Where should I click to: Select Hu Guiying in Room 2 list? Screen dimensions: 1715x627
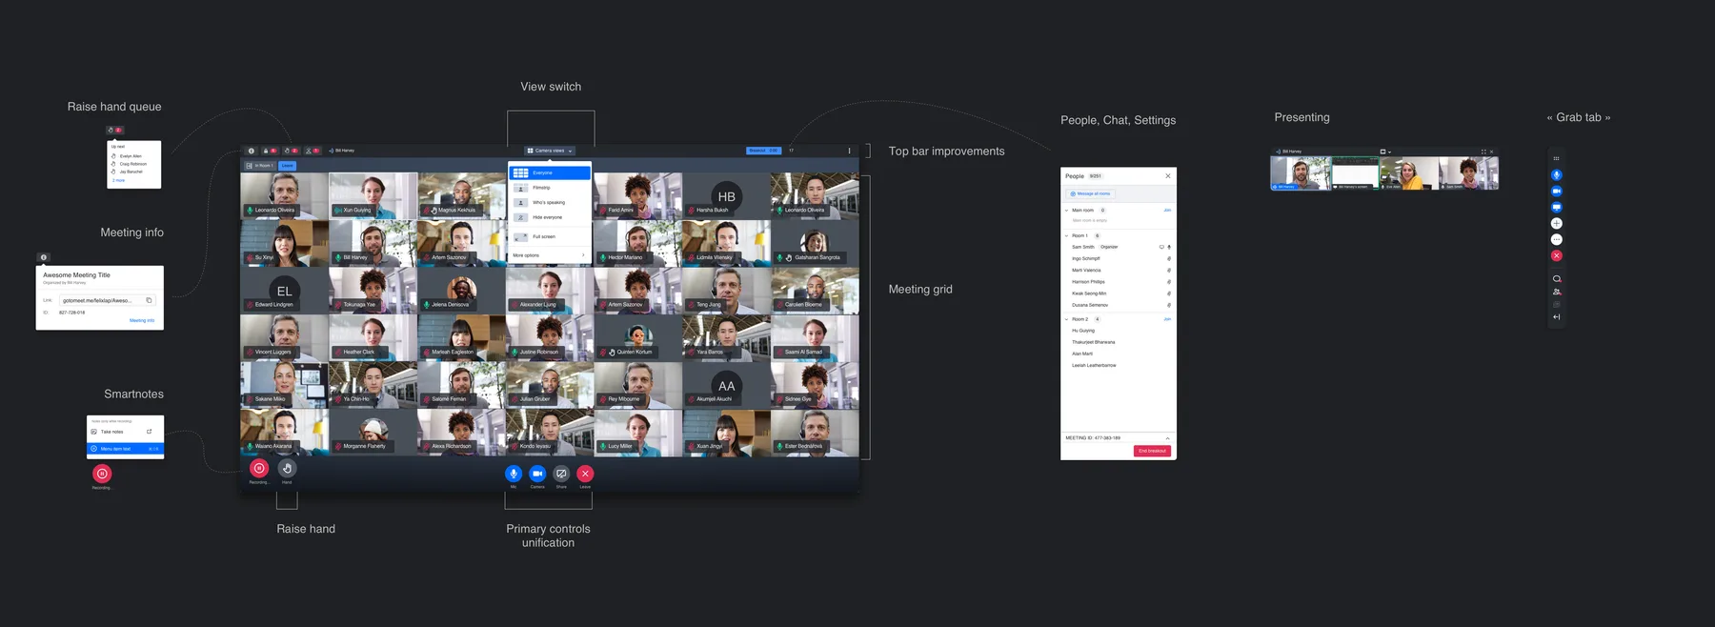pos(1083,331)
